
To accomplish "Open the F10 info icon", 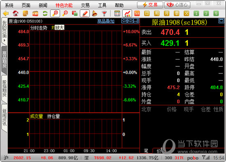I will 35,14.
